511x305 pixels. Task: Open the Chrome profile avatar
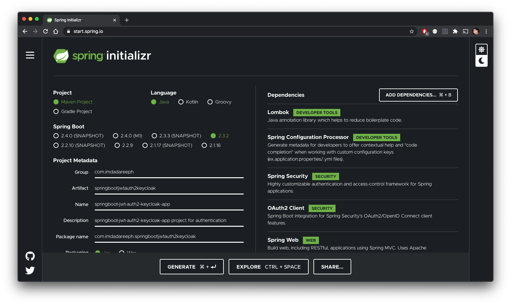476,31
